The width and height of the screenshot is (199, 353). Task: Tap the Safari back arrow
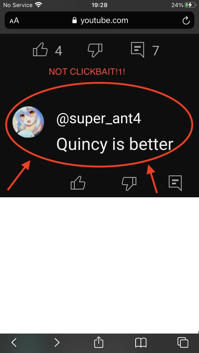[14, 342]
